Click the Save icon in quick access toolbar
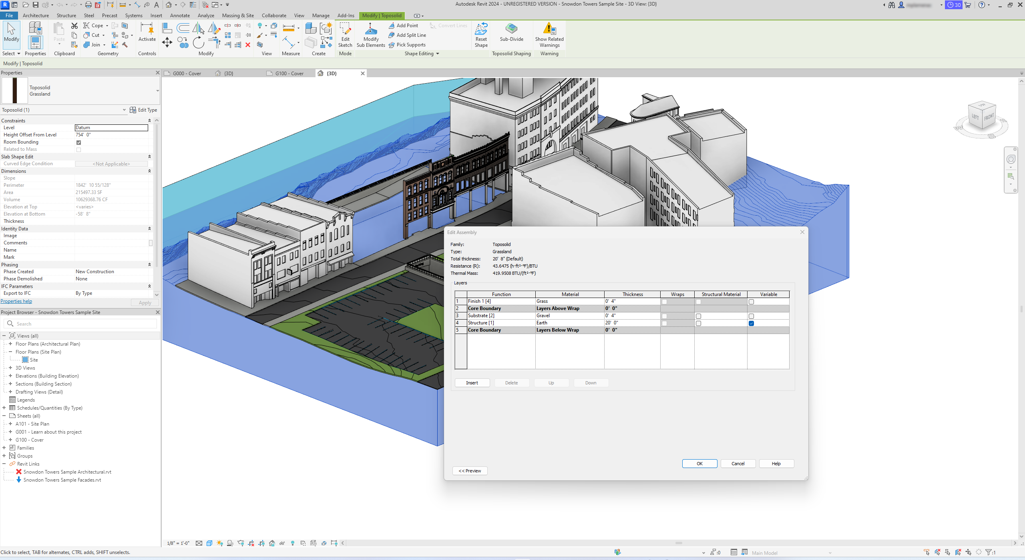 click(36, 5)
